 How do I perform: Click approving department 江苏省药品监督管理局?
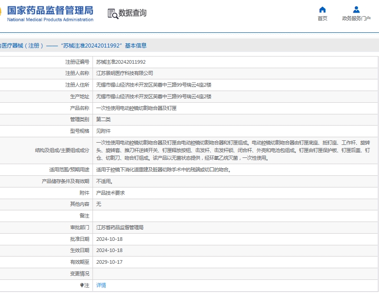[x=120, y=227]
